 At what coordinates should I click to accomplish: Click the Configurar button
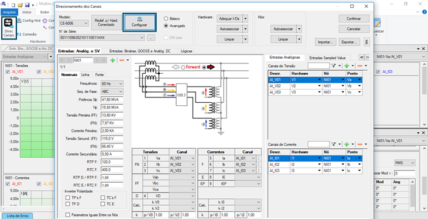(139, 22)
